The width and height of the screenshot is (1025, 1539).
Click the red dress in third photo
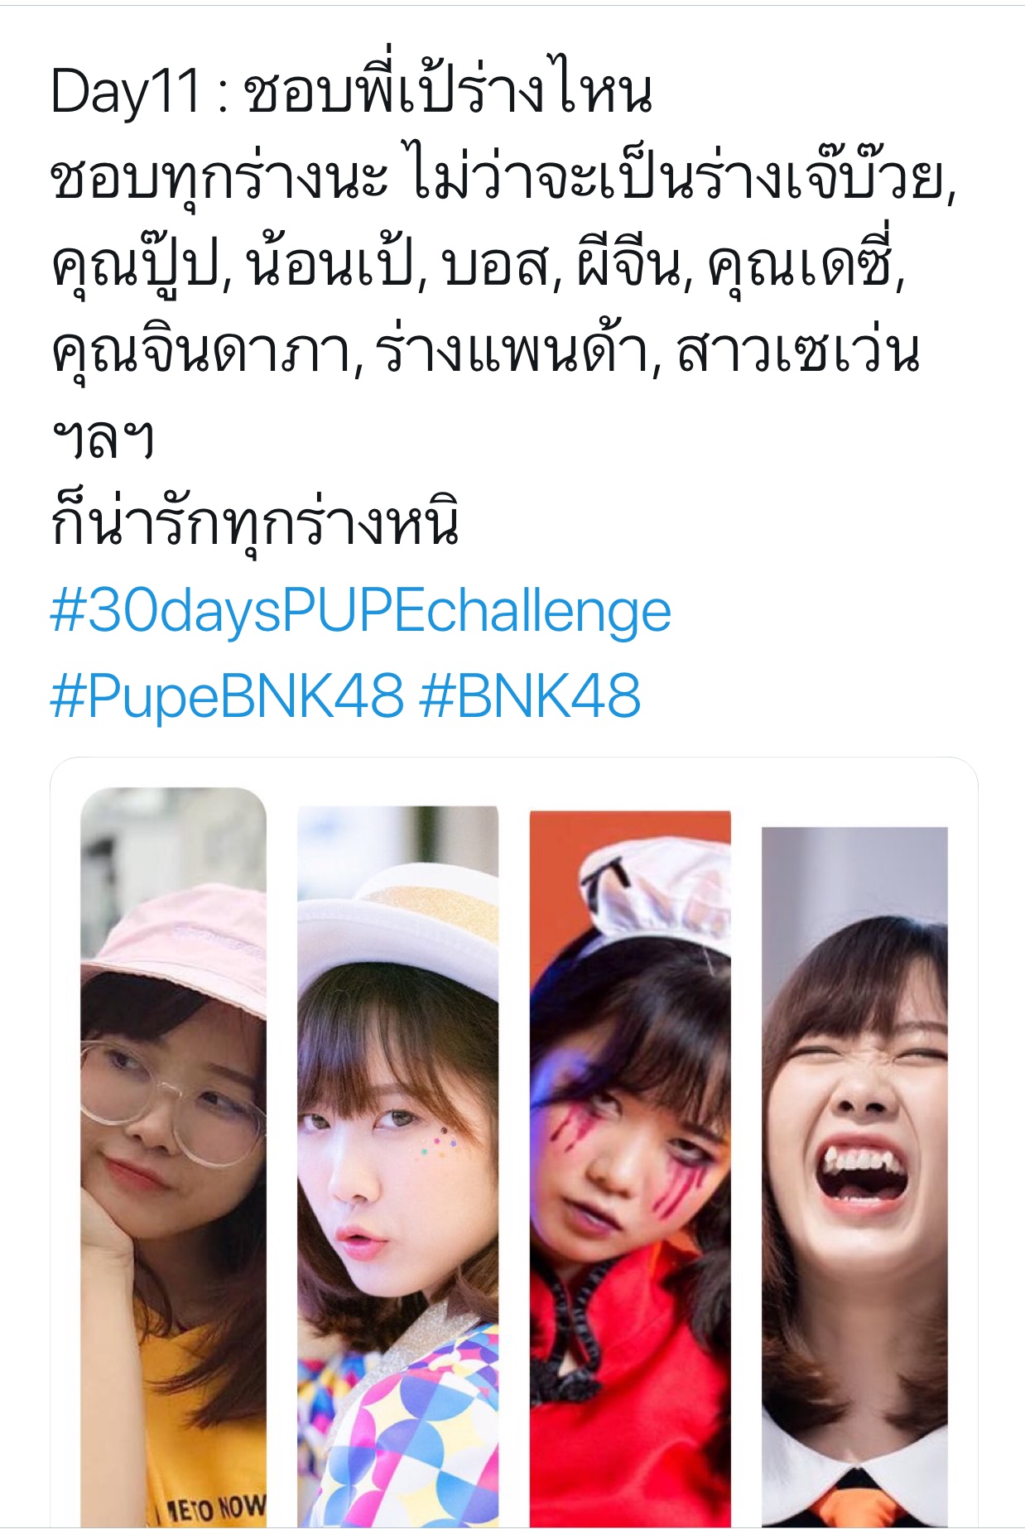pyautogui.click(x=630, y=1407)
